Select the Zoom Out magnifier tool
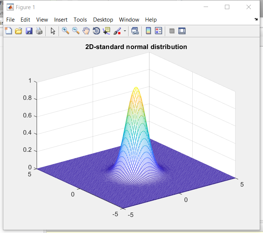 [76, 31]
